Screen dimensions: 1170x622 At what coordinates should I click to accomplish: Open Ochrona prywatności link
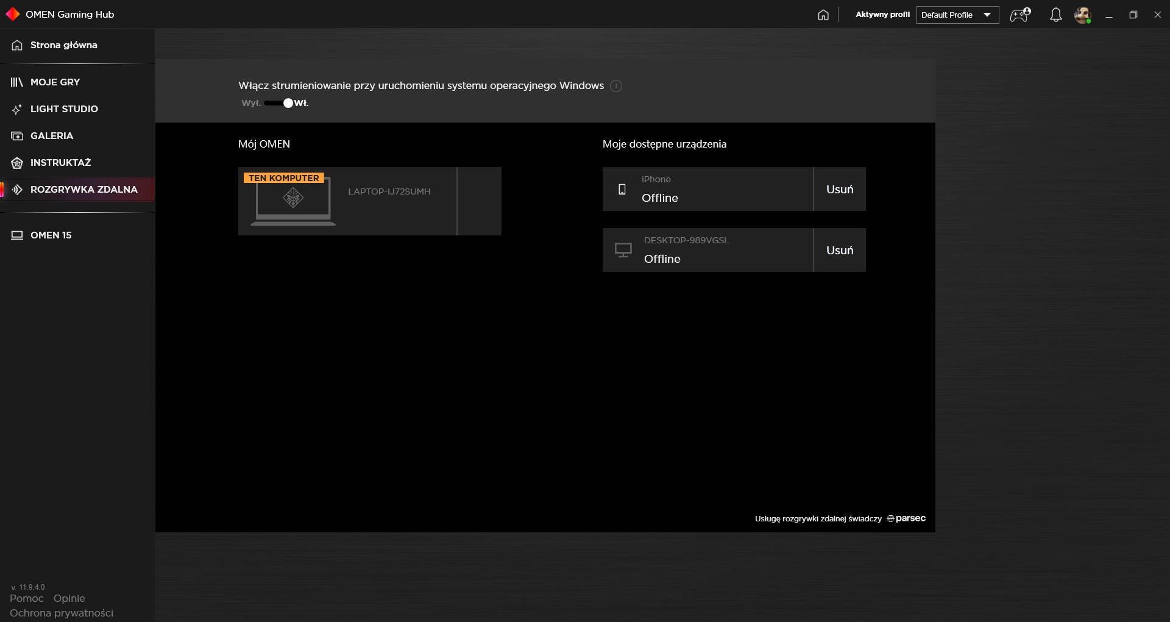[62, 613]
